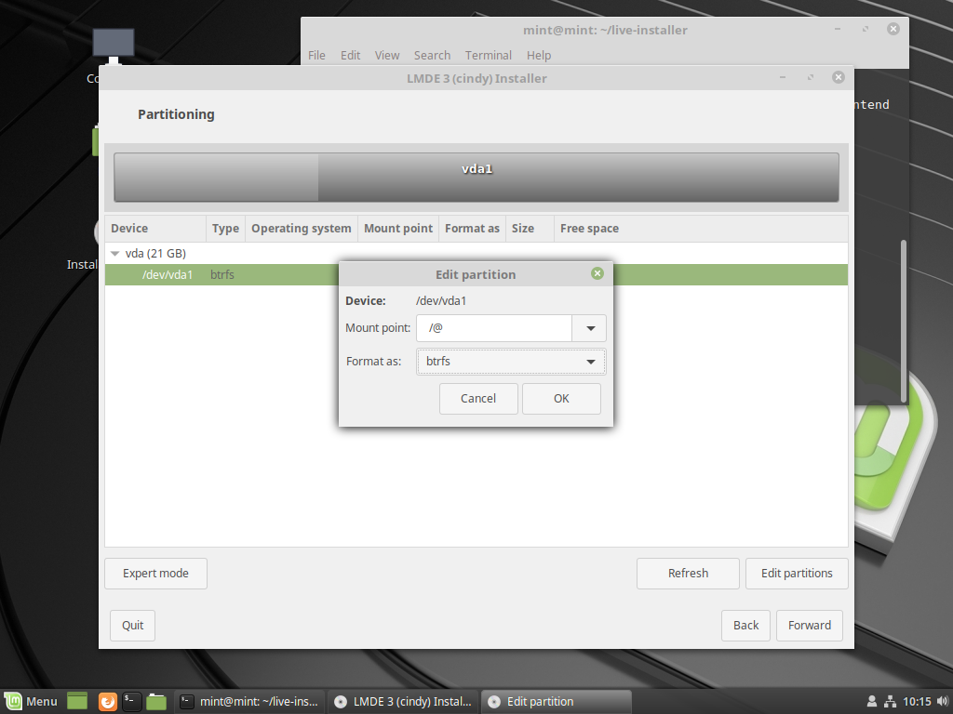This screenshot has width=953, height=714.
Task: Launch Terminal from the taskbar launcher
Action: 132,701
